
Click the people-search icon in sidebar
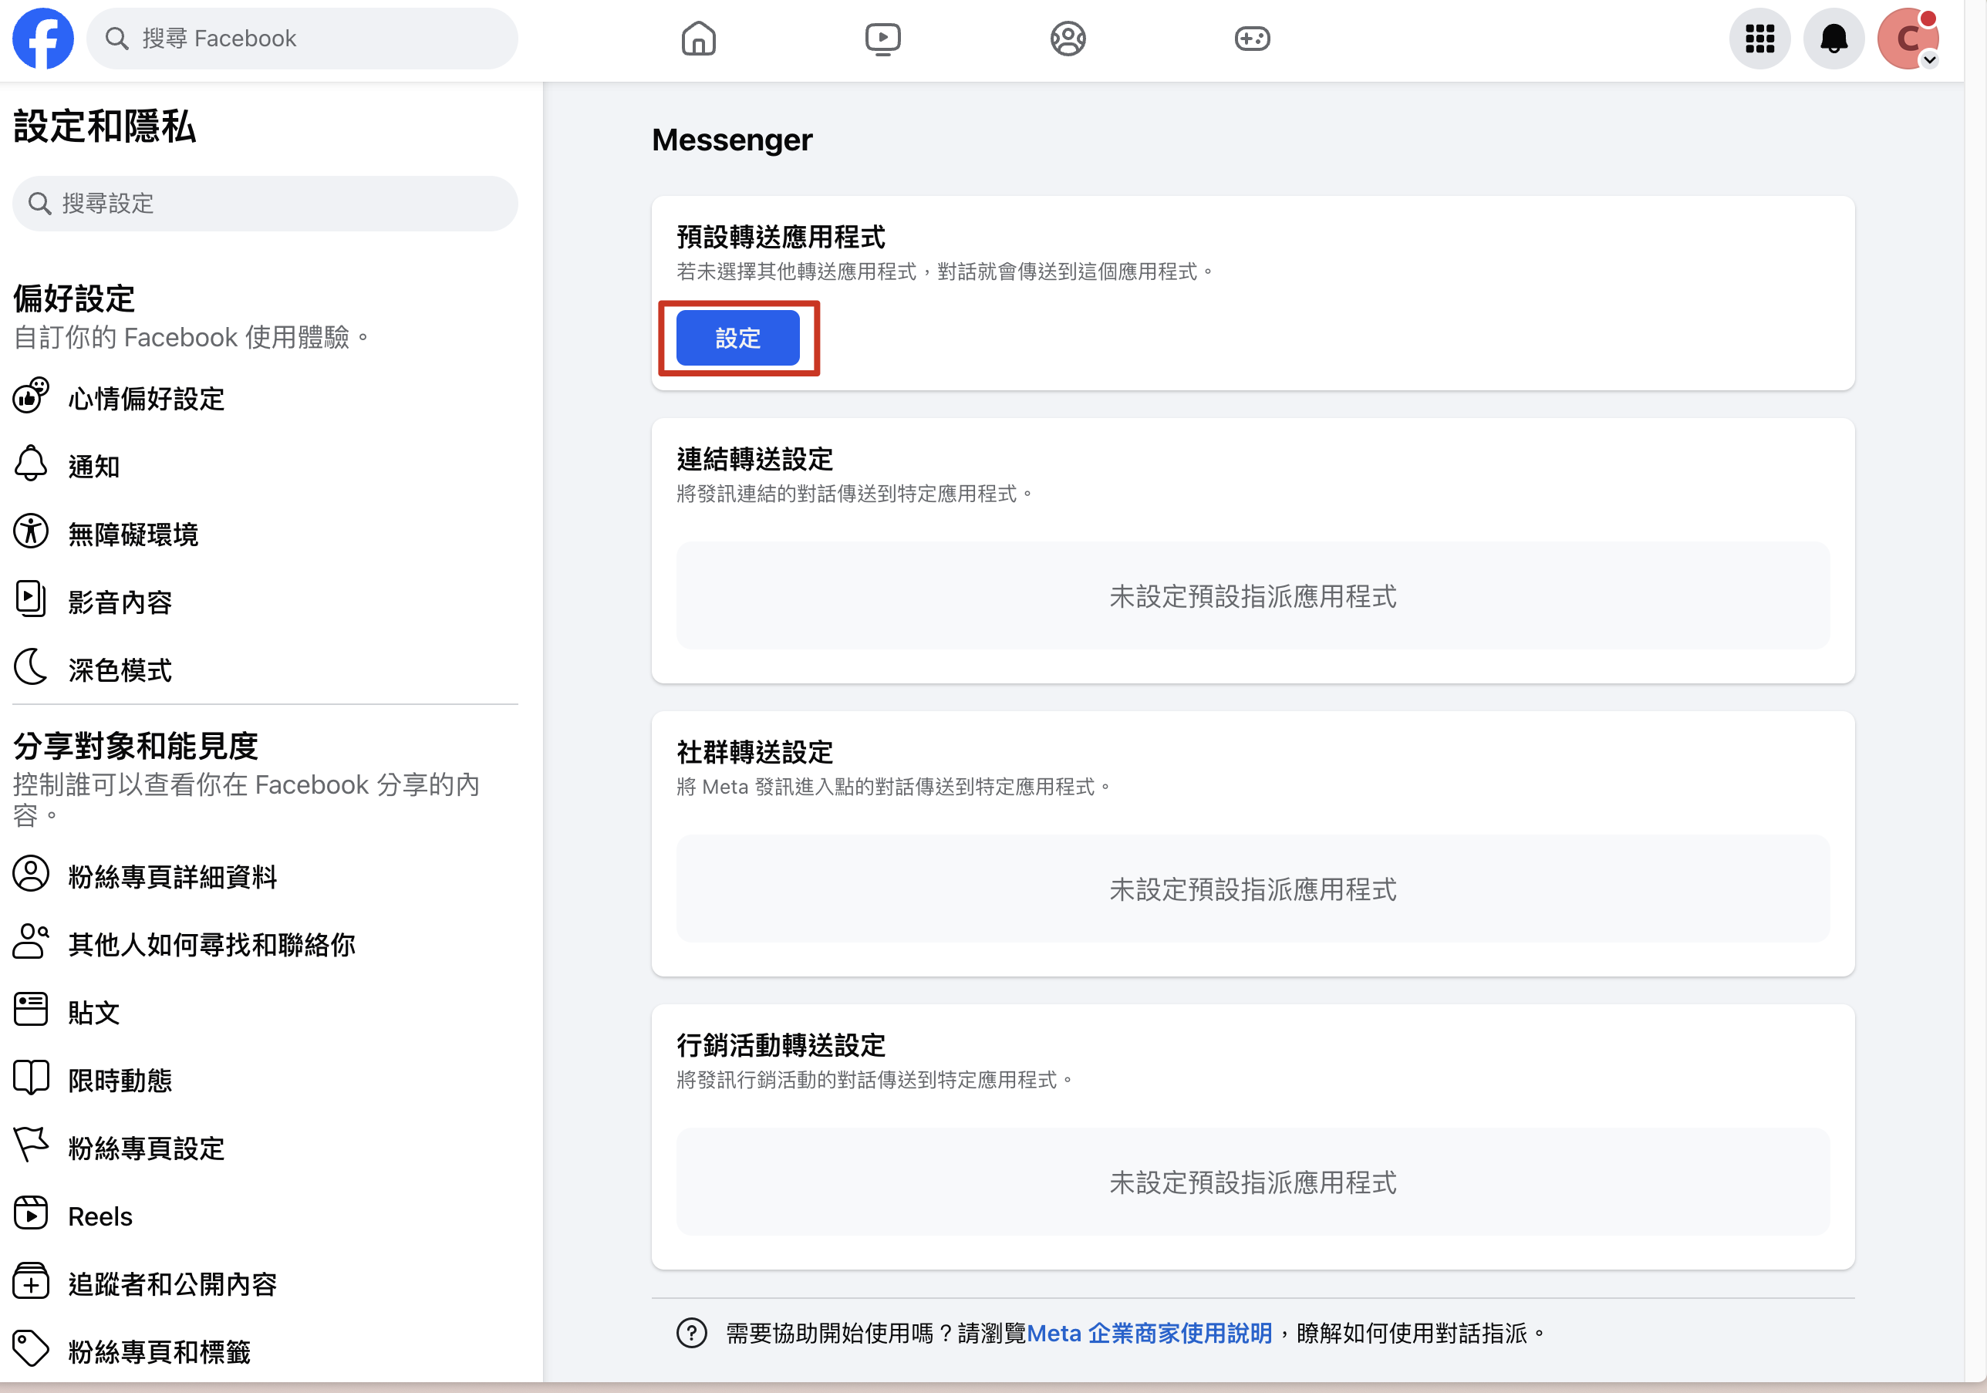pos(30,941)
